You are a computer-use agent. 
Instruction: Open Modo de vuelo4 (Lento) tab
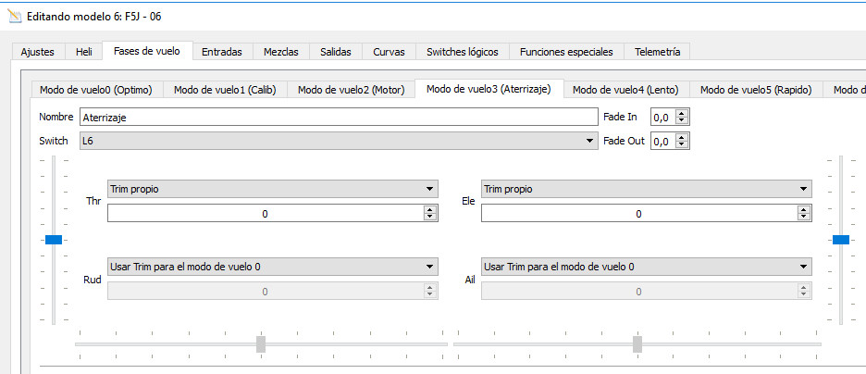click(x=625, y=90)
